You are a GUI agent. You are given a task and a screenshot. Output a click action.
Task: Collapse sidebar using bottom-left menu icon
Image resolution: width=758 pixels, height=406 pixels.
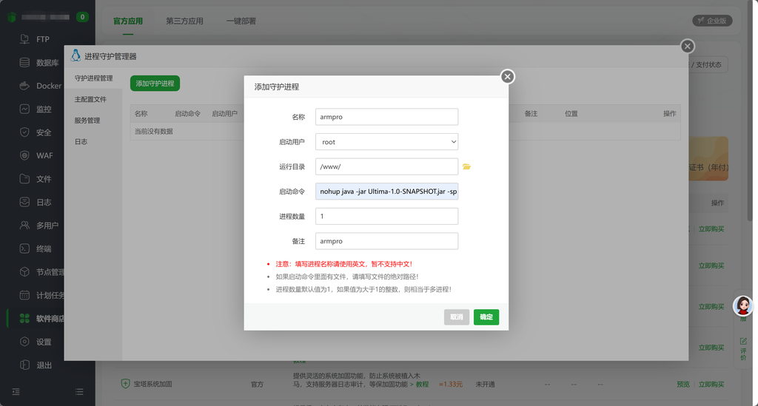[16, 391]
